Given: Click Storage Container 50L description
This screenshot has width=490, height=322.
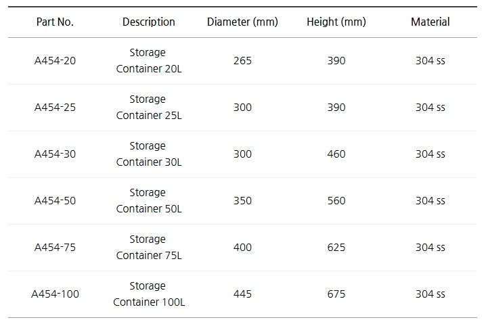Looking at the screenshot, I should coord(148,201).
